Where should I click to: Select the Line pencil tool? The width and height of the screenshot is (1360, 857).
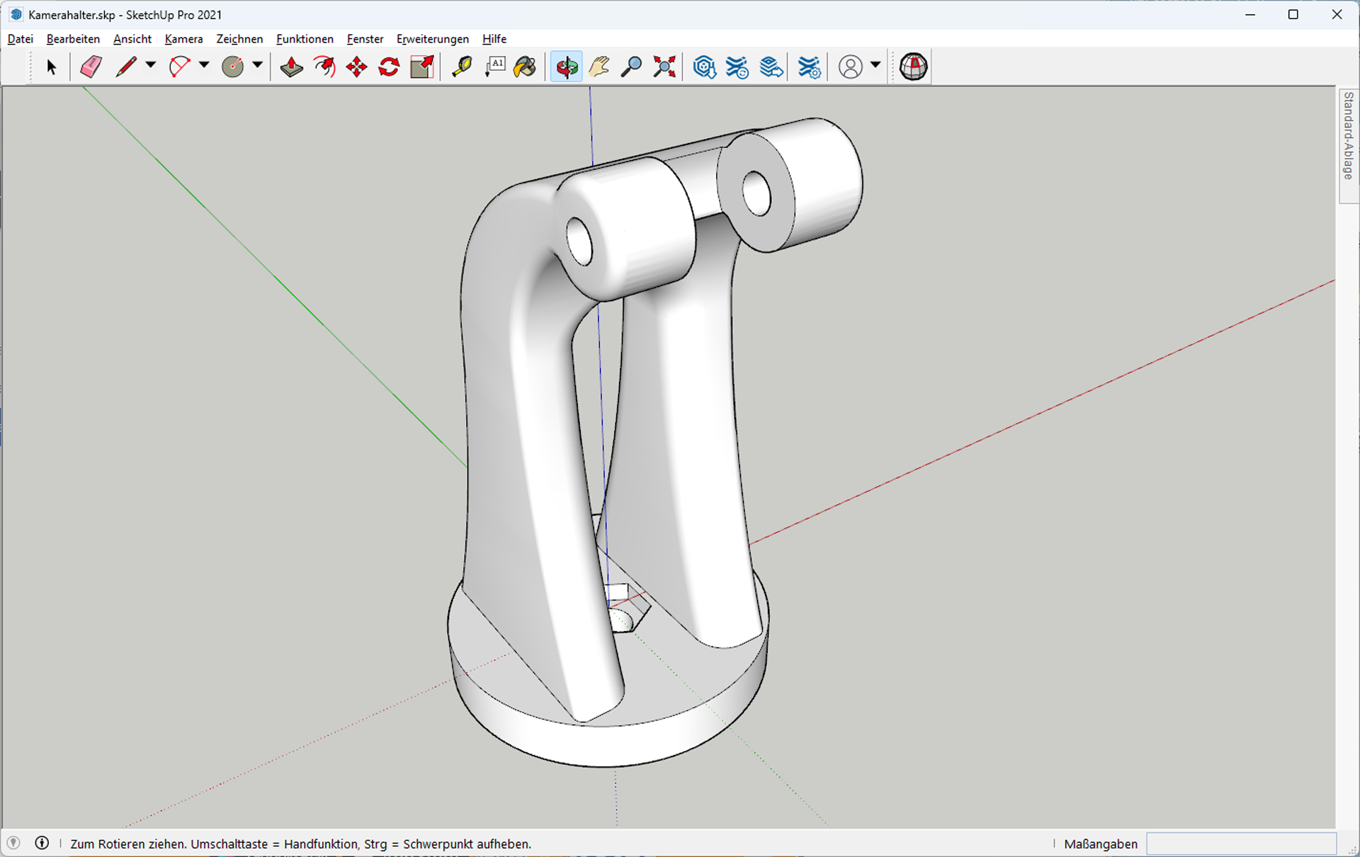pyautogui.click(x=126, y=67)
